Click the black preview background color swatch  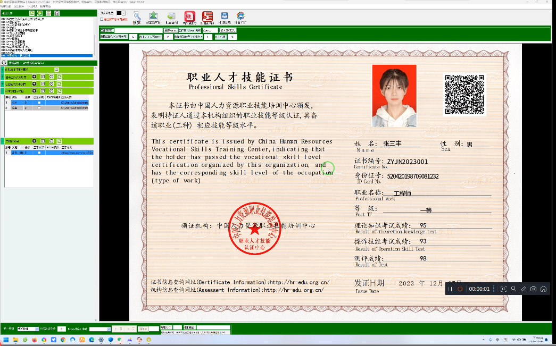click(119, 13)
